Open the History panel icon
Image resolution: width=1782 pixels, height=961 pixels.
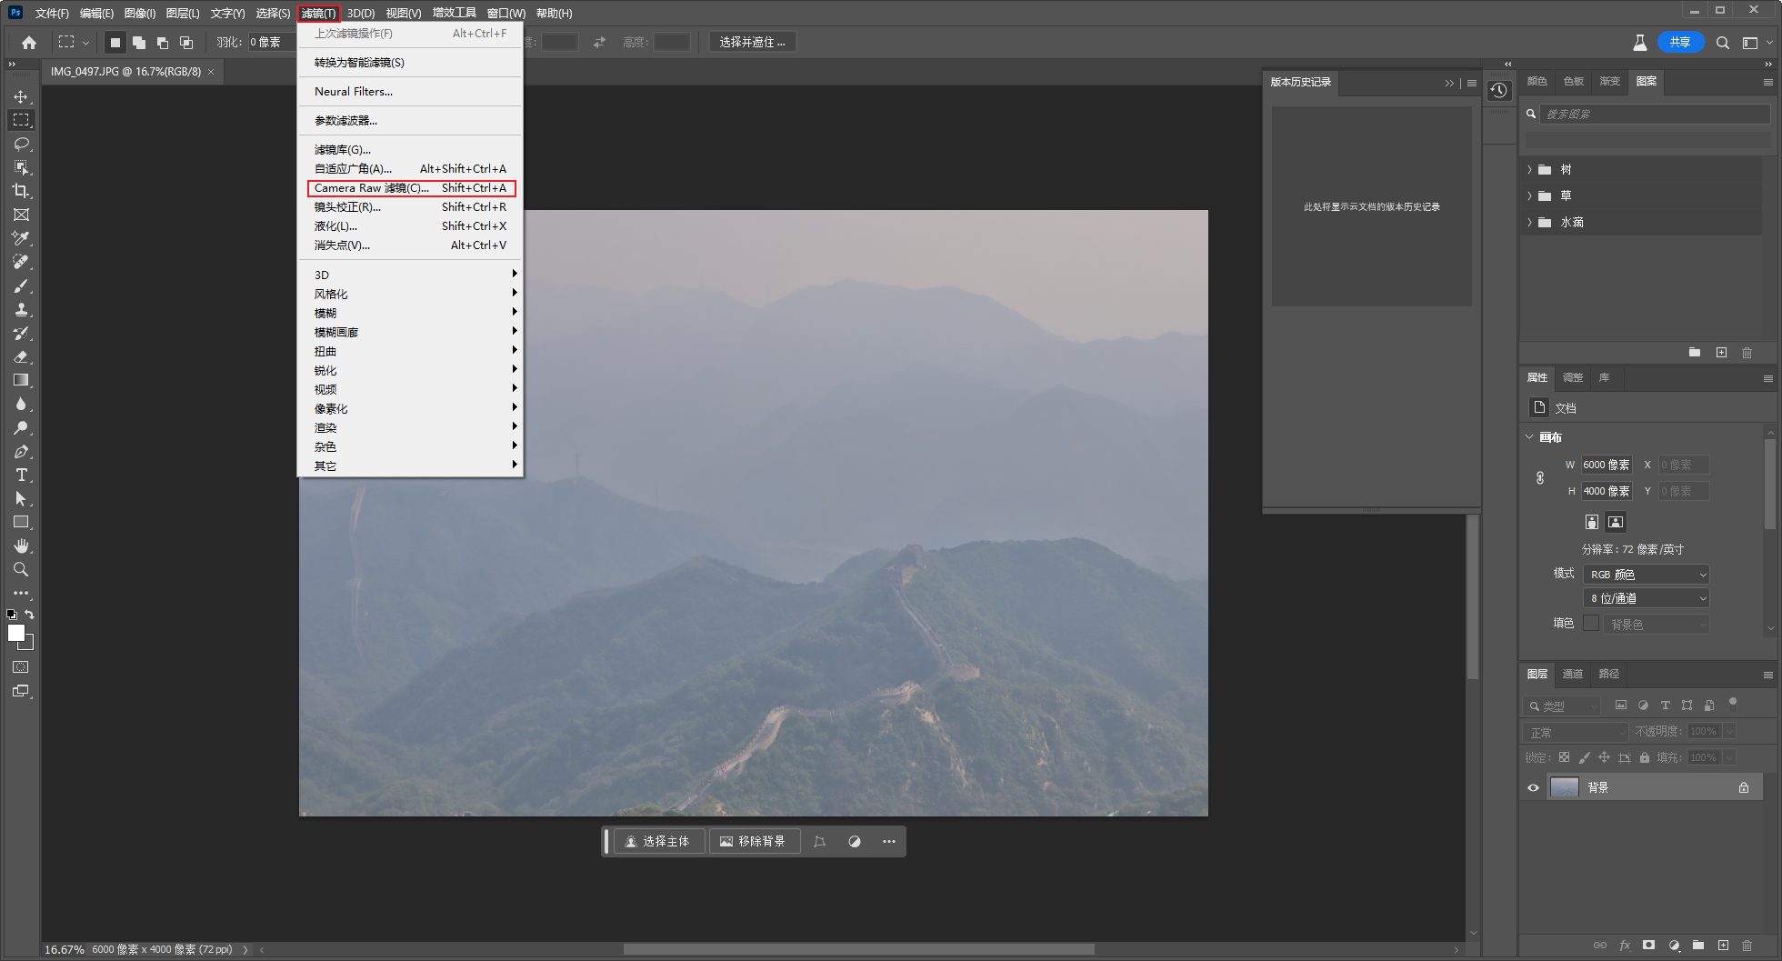(1499, 90)
